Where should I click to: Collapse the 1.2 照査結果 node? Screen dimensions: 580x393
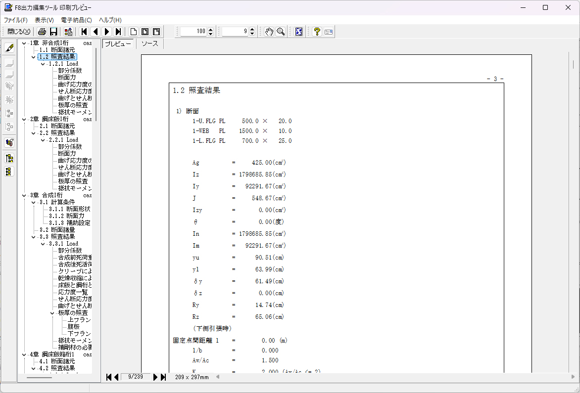pyautogui.click(x=34, y=57)
